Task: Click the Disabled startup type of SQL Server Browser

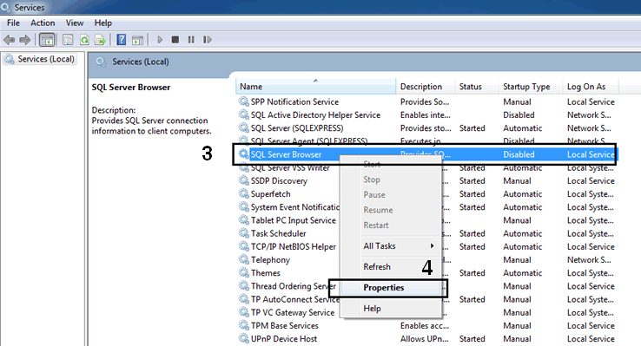Action: pyautogui.click(x=519, y=154)
